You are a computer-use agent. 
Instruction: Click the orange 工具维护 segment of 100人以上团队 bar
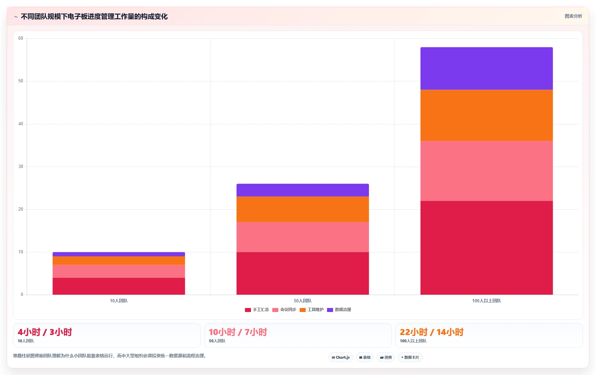[x=487, y=115]
